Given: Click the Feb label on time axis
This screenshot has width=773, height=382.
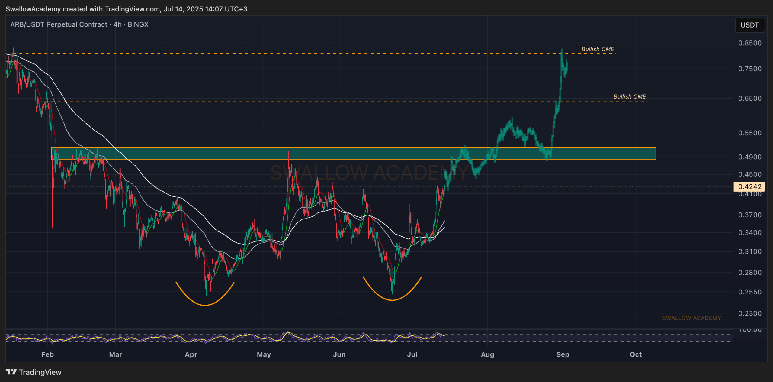Looking at the screenshot, I should pos(47,354).
